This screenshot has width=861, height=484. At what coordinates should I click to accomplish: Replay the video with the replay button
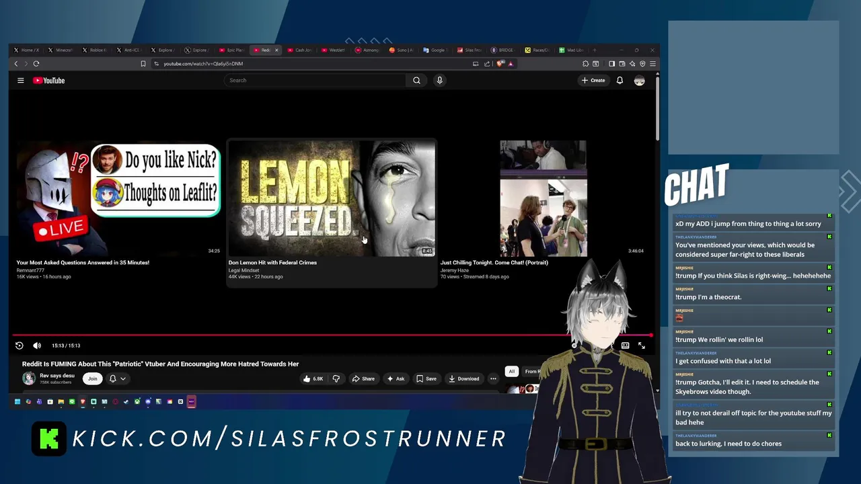(x=20, y=346)
